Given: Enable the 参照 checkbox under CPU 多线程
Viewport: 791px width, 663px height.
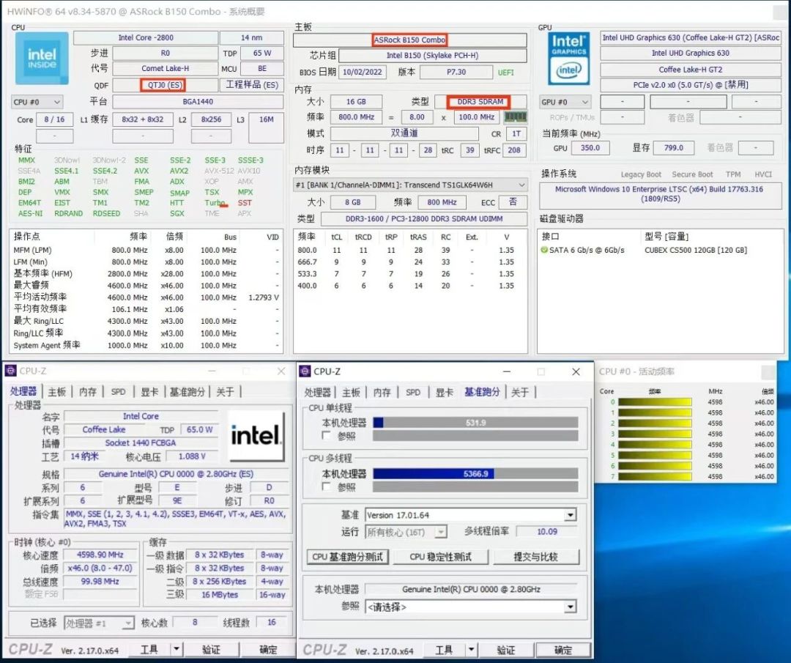Looking at the screenshot, I should pos(327,486).
